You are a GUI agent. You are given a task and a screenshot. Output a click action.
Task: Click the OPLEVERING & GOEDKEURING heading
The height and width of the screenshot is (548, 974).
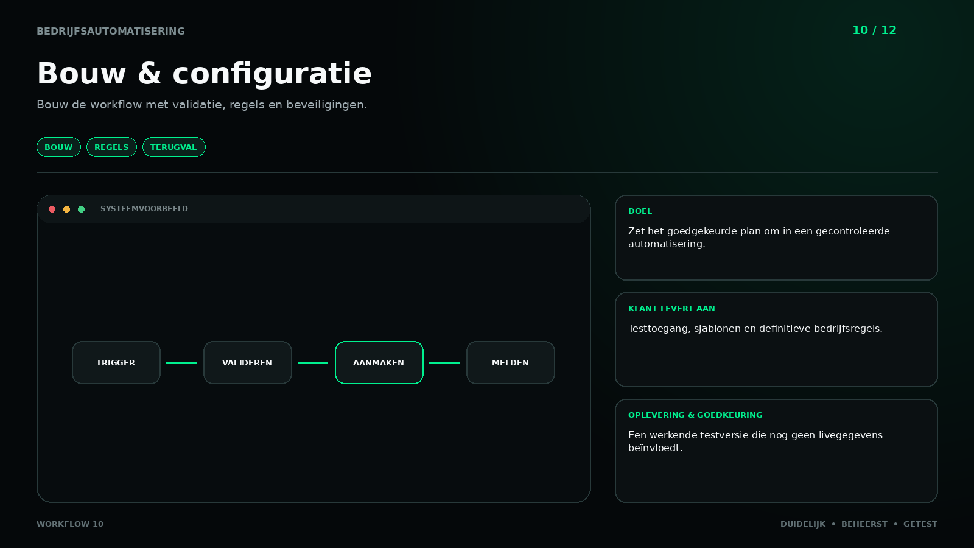pos(695,415)
